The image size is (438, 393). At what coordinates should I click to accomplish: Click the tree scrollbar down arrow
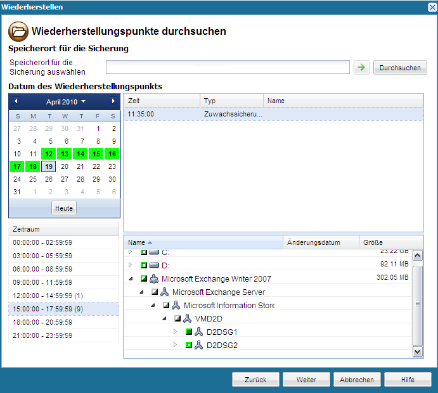(417, 351)
